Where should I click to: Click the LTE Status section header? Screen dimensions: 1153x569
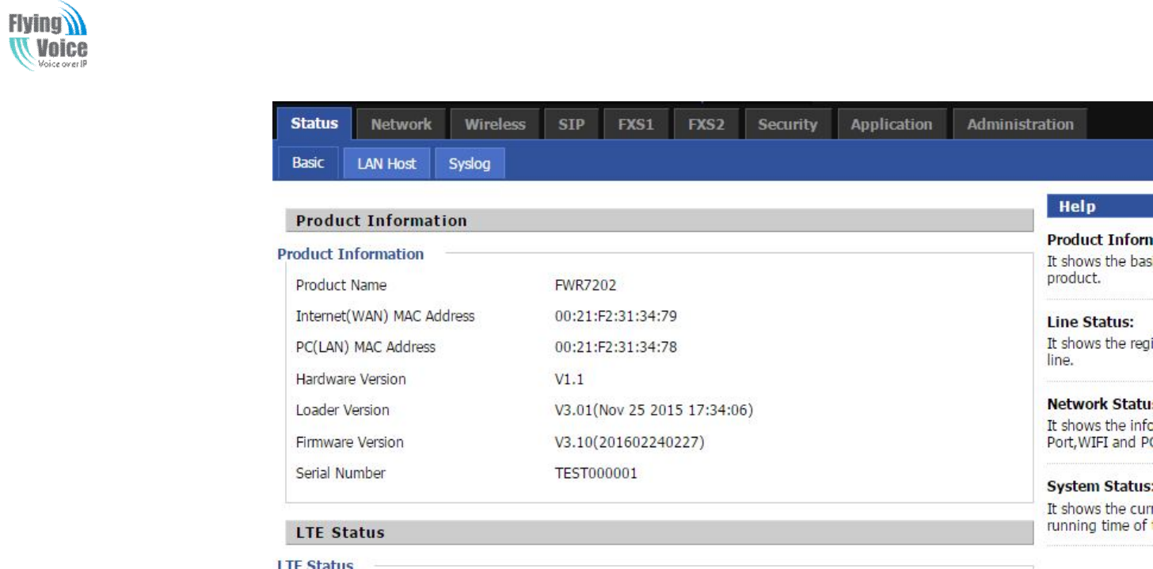point(341,533)
